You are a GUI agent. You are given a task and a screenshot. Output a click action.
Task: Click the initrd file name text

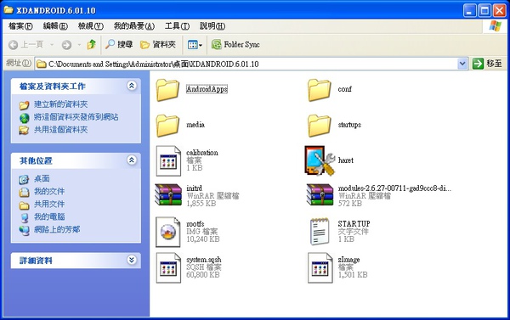(x=194, y=188)
